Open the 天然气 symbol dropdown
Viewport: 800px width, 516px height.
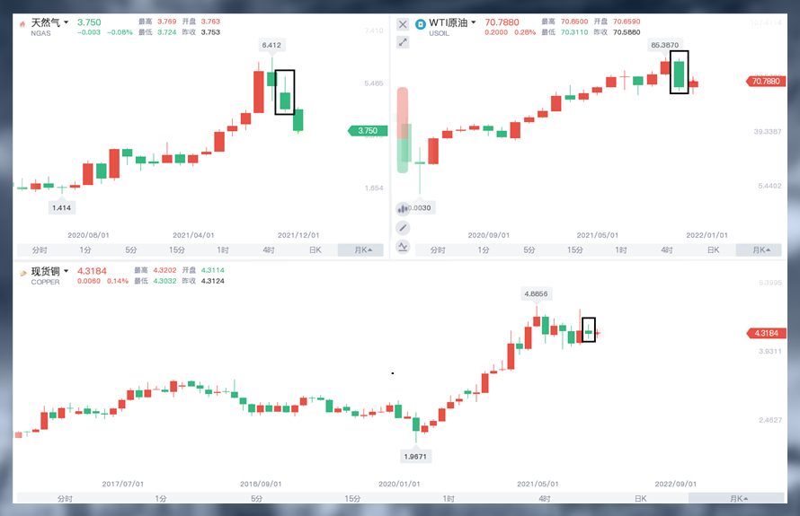point(66,22)
